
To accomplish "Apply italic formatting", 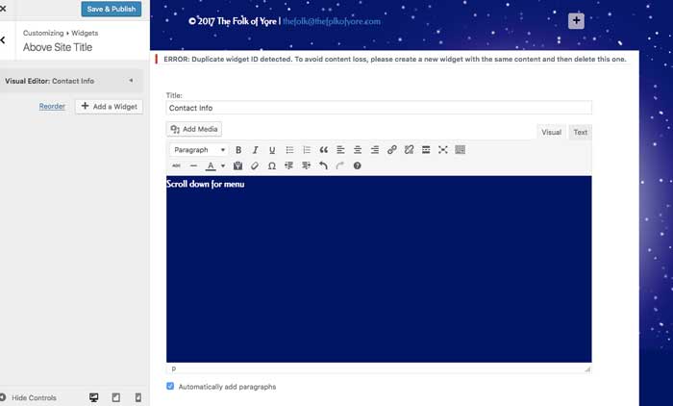I will point(256,150).
